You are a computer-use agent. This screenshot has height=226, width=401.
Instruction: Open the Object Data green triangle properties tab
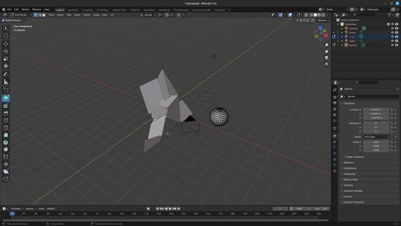pyautogui.click(x=335, y=165)
